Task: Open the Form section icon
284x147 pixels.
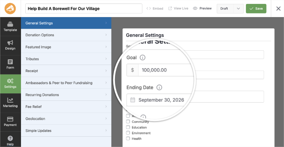Action: pos(10,62)
